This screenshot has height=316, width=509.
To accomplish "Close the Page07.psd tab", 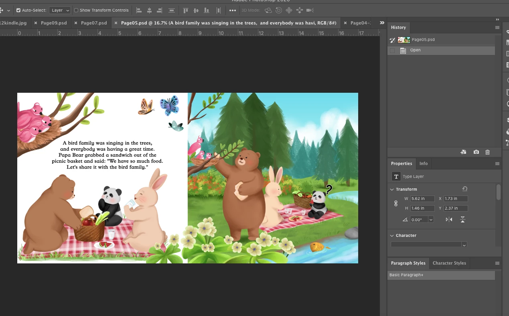I will coord(76,23).
